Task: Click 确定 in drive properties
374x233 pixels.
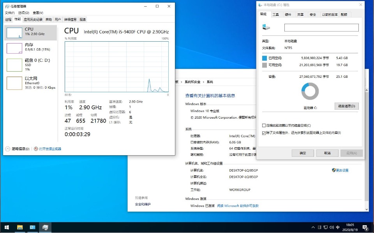Action: 303,153
